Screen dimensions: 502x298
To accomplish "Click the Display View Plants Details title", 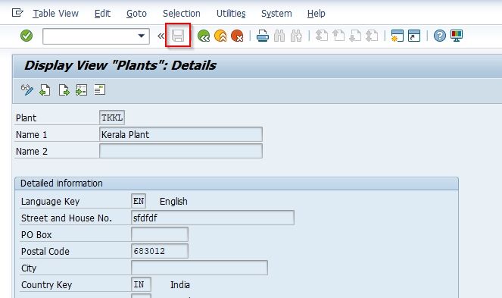I will 120,65.
